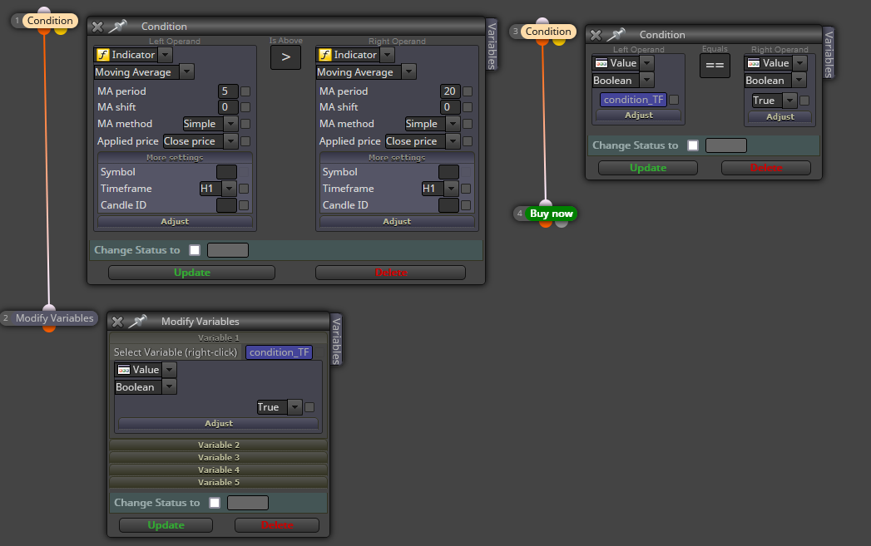Toggle checkbox next to left MA period
This screenshot has height=546, width=871.
click(245, 91)
